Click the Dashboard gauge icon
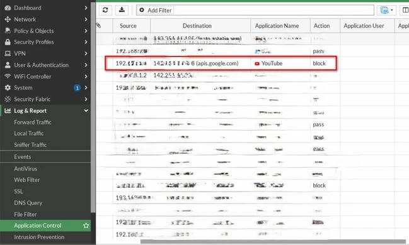Image resolution: width=409 pixels, height=245 pixels. point(8,8)
